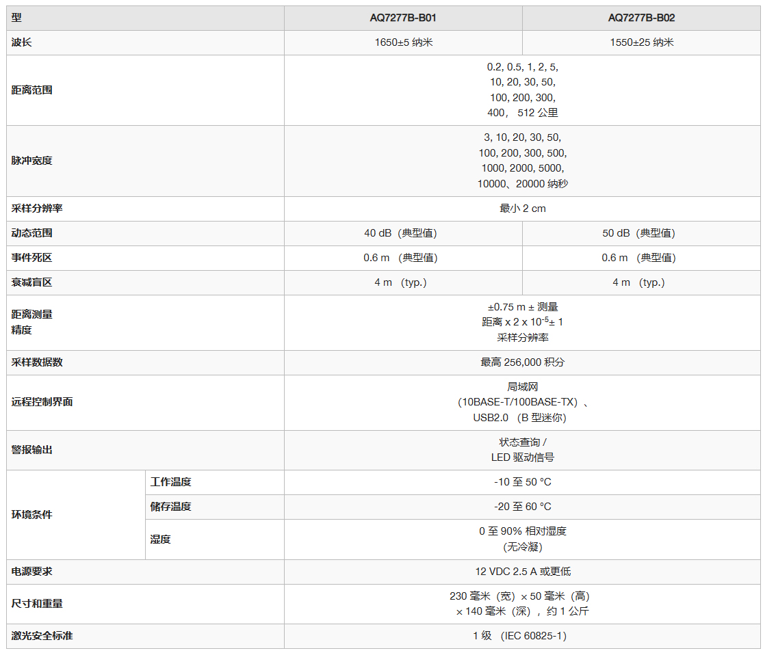This screenshot has width=763, height=653.
Task: Click the '警报输出' row label
Action: click(x=31, y=450)
